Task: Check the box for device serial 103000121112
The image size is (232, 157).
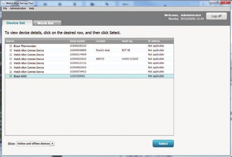Action: [x=11, y=63]
